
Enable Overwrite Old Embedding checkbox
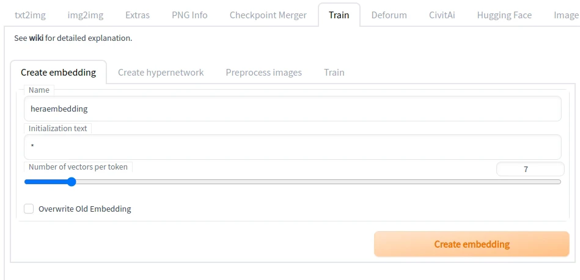(x=29, y=209)
